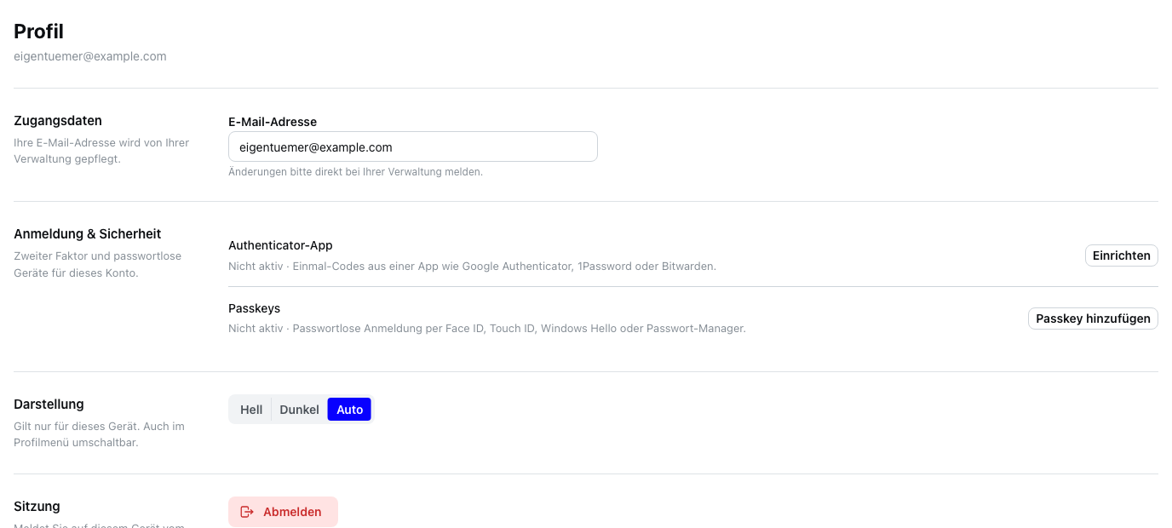Click the Passkeys row title
The width and height of the screenshot is (1172, 528).
click(x=254, y=308)
